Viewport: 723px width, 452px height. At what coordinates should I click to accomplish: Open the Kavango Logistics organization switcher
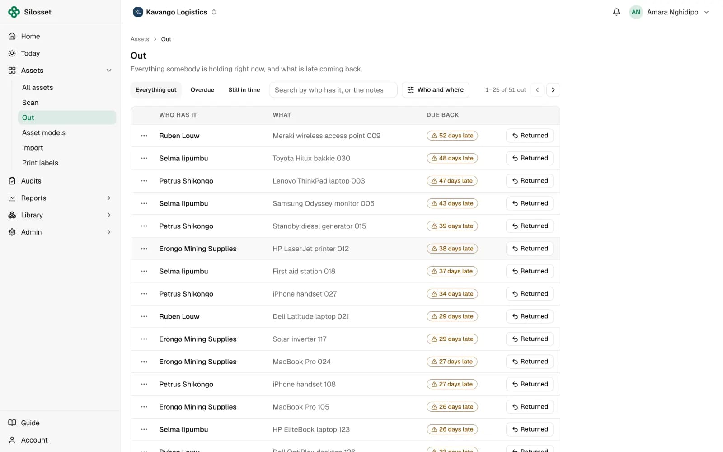pos(175,12)
